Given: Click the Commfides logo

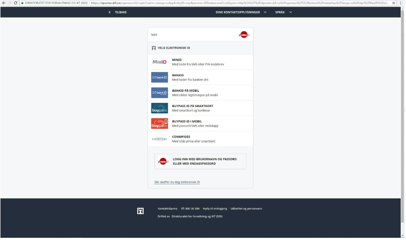Looking at the screenshot, I should 159,139.
